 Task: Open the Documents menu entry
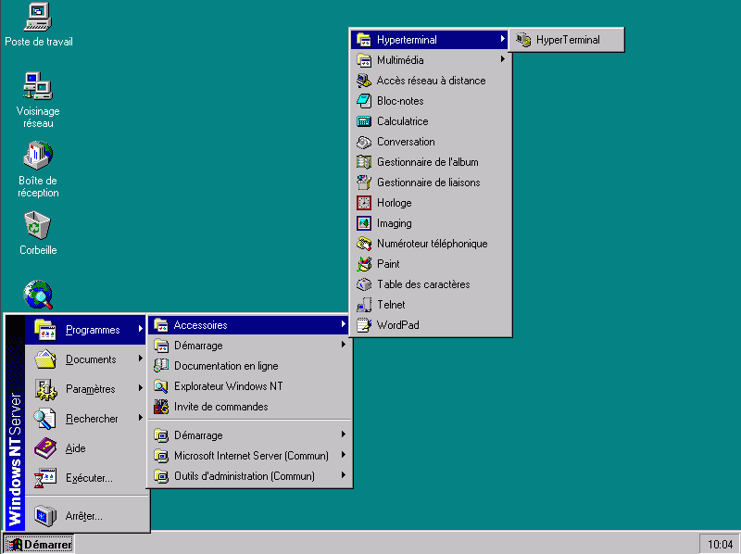(85, 359)
